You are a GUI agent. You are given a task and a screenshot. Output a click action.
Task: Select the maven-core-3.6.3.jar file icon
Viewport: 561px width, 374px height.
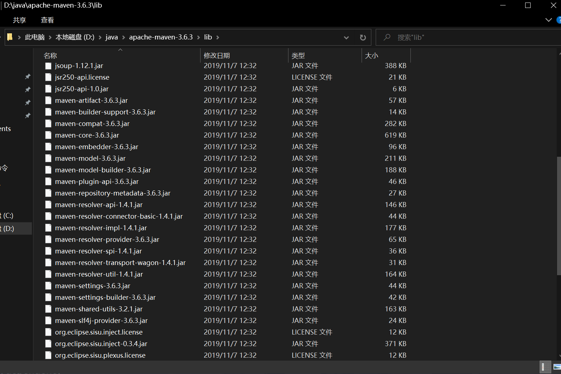pyautogui.click(x=48, y=135)
